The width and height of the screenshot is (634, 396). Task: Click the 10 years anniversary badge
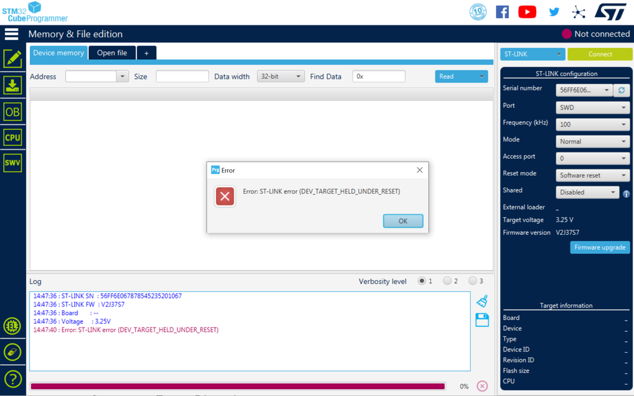(478, 11)
